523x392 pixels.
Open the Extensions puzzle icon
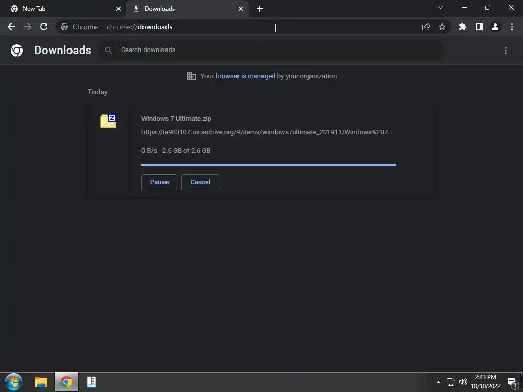pyautogui.click(x=463, y=27)
